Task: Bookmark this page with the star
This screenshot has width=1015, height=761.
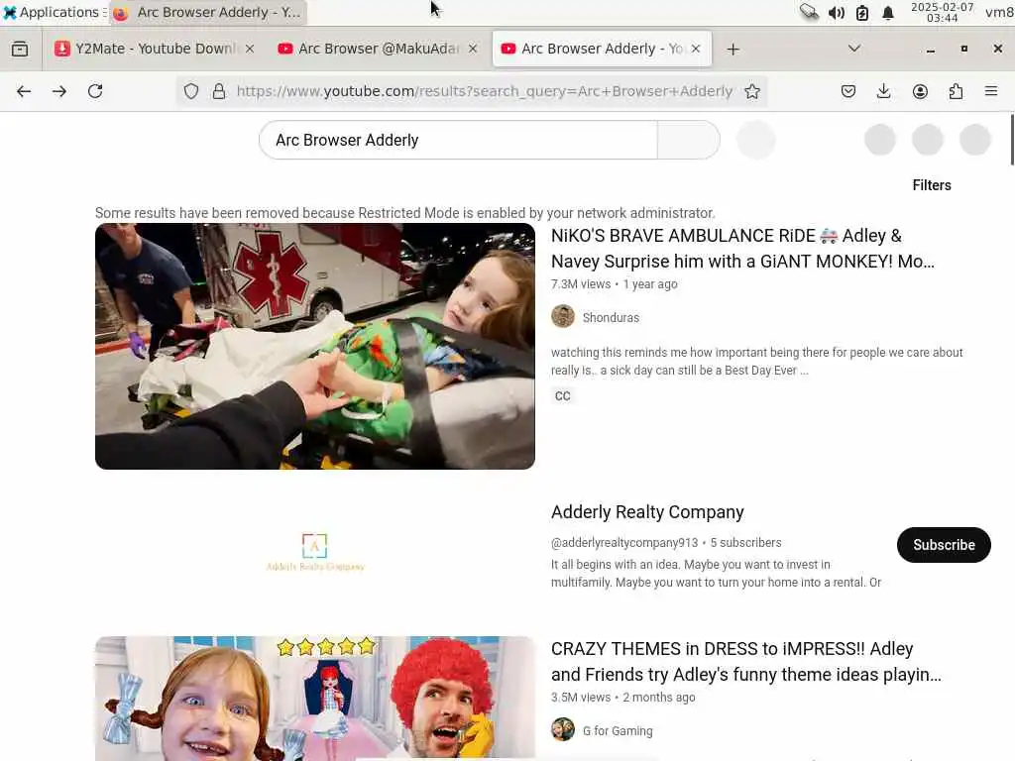Action: [752, 91]
